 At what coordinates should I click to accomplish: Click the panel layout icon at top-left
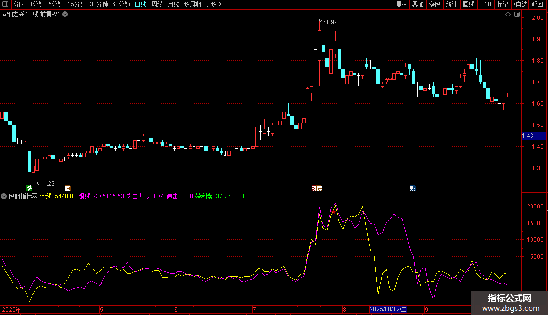point(5,4)
